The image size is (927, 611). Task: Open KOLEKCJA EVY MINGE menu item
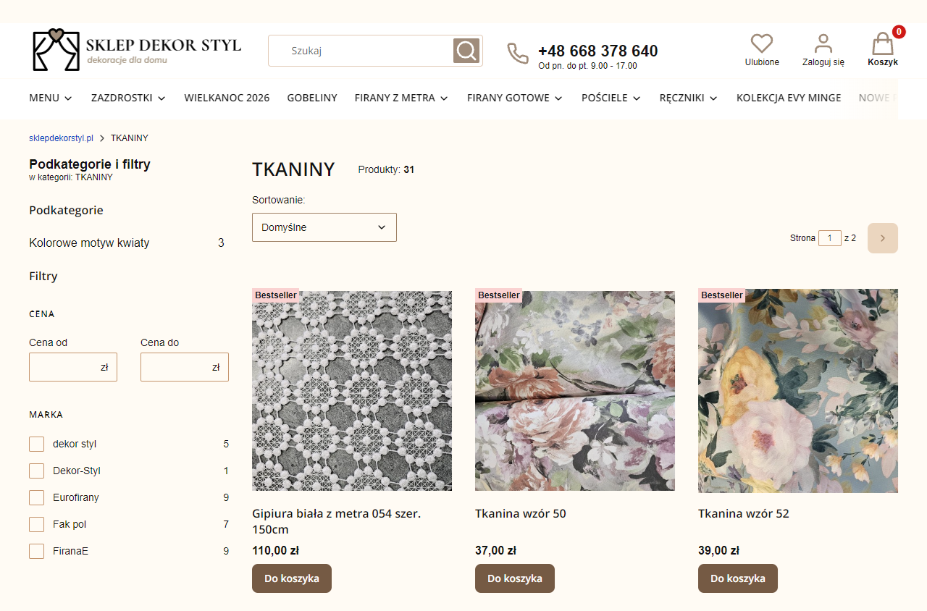789,98
